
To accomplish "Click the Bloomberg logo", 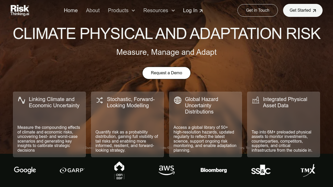I will click(214, 170).
